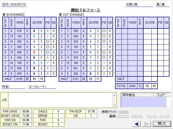Image resolution: width=173 pixels, height=129 pixels.
Task: Click IN table YARD header
Action: (20, 23)
